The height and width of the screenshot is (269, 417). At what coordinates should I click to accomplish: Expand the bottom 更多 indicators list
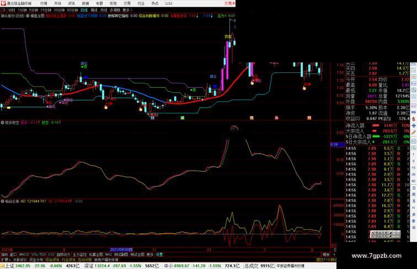click(x=150, y=255)
